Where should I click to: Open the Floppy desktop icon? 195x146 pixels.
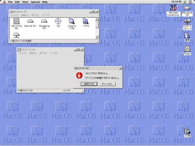187,49
